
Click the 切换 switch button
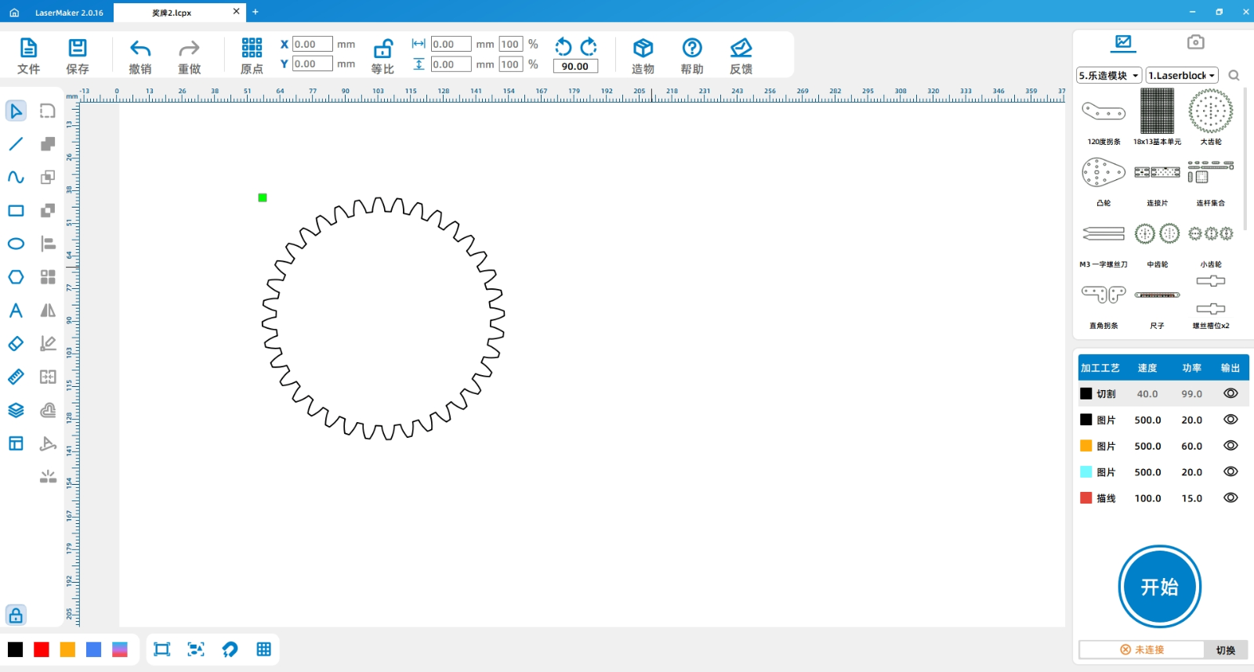pos(1225,650)
